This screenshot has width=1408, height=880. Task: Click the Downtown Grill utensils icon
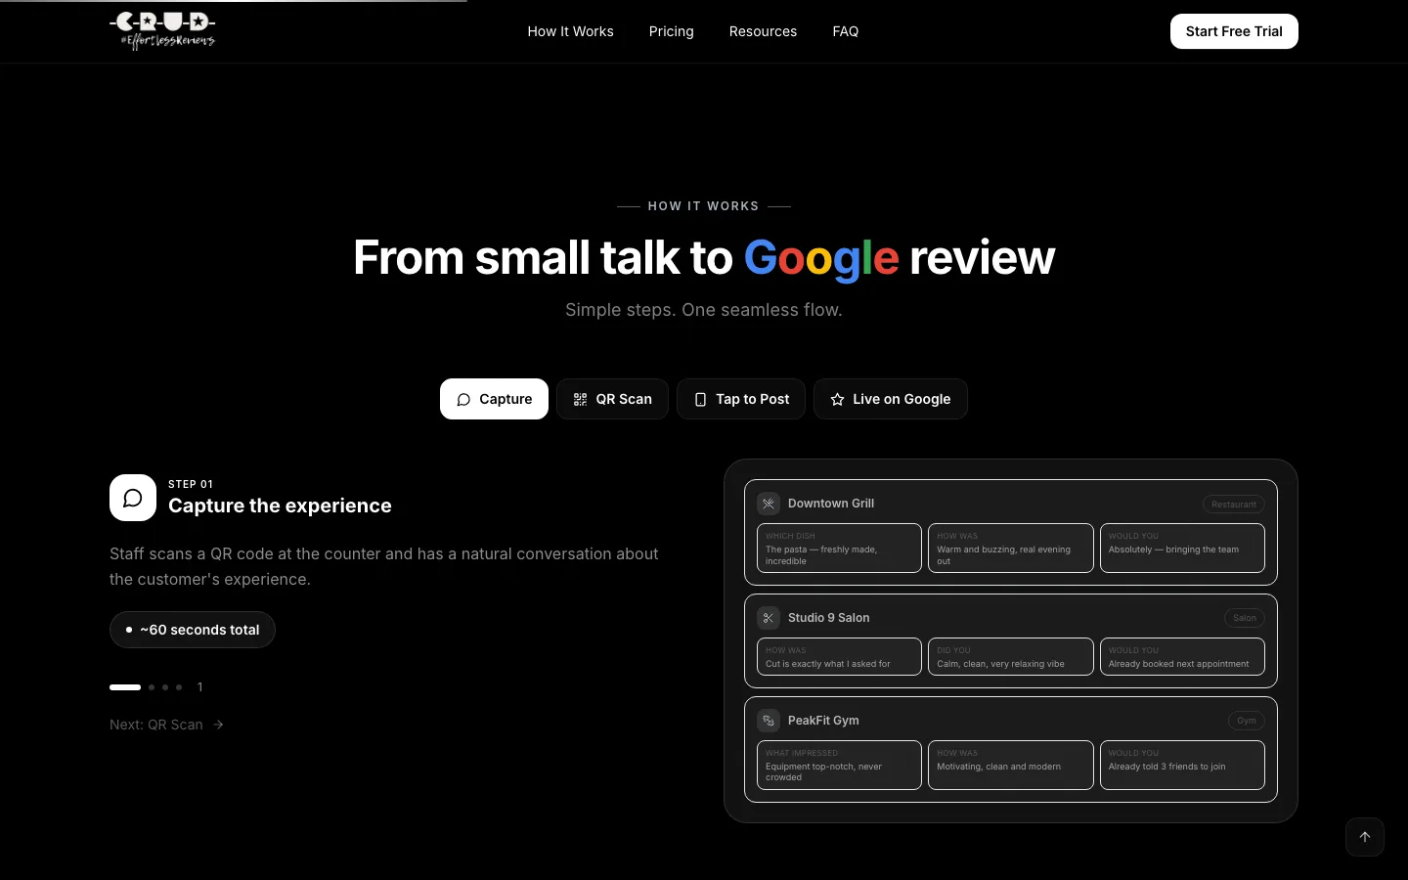769,504
